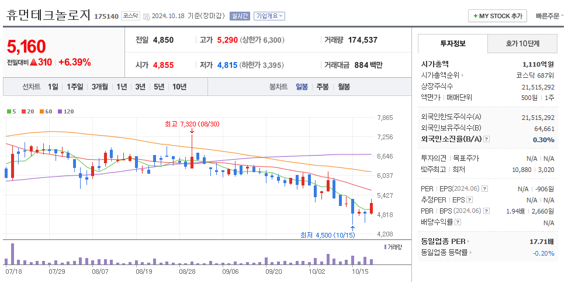
Task: Click the 코스닥 market badge
Action: pos(130,16)
